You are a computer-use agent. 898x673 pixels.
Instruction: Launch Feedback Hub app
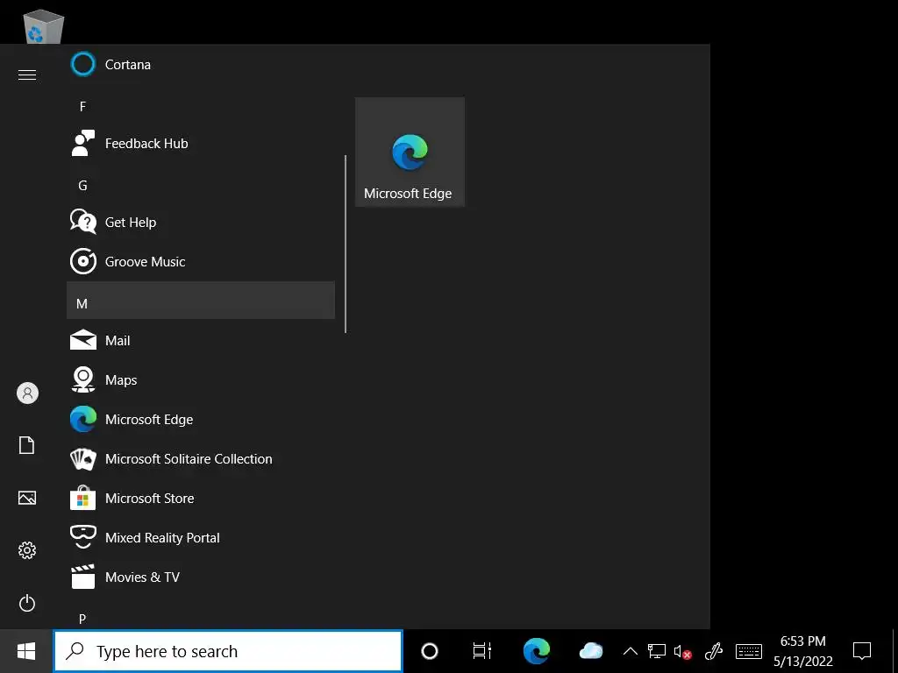(201, 143)
